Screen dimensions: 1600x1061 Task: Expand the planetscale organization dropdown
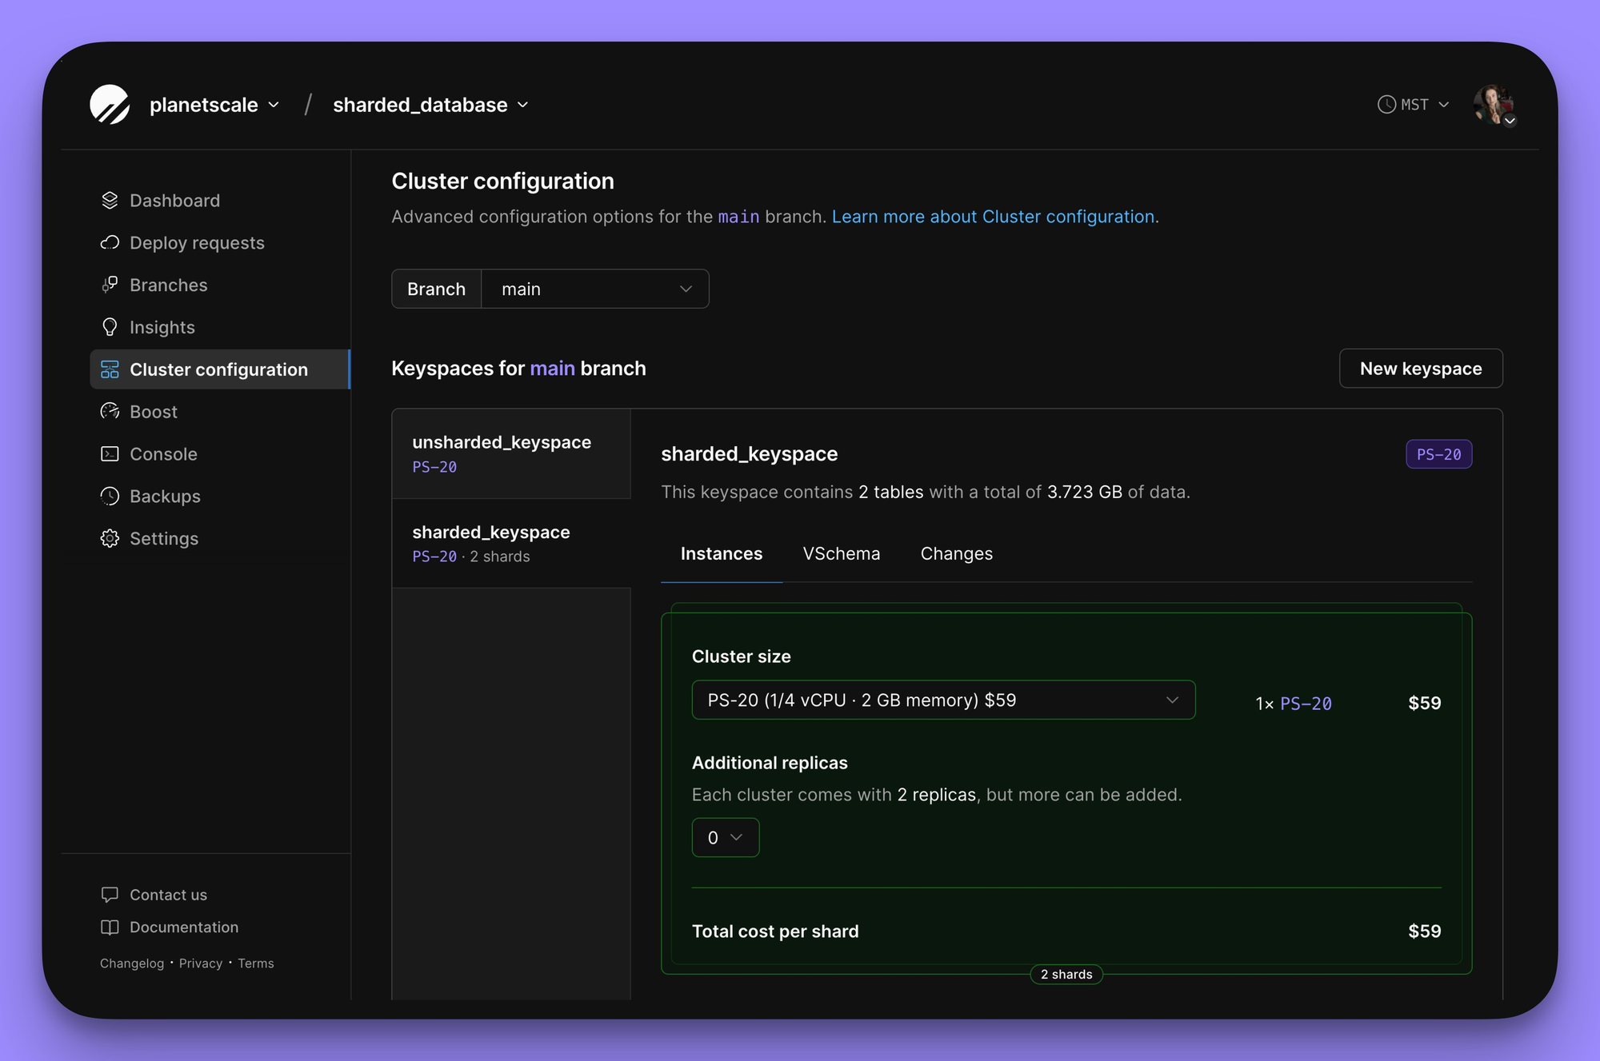tap(214, 105)
